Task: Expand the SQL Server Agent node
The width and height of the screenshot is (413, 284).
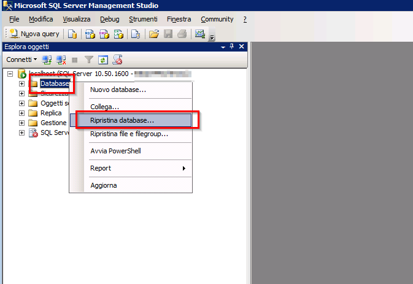Action: 21,132
